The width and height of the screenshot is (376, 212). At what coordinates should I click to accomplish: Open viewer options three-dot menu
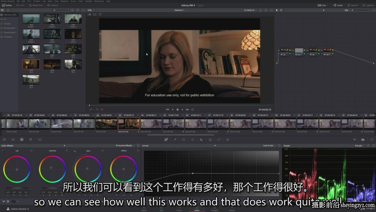click(x=271, y=10)
